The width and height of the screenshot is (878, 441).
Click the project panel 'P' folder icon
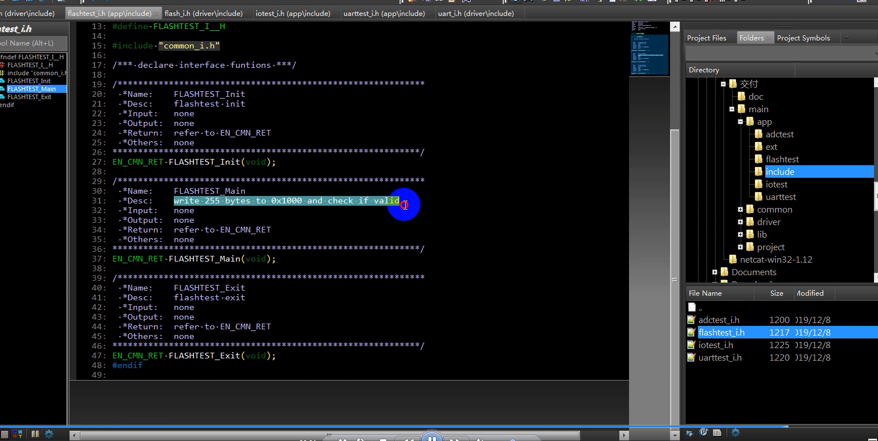click(690, 433)
